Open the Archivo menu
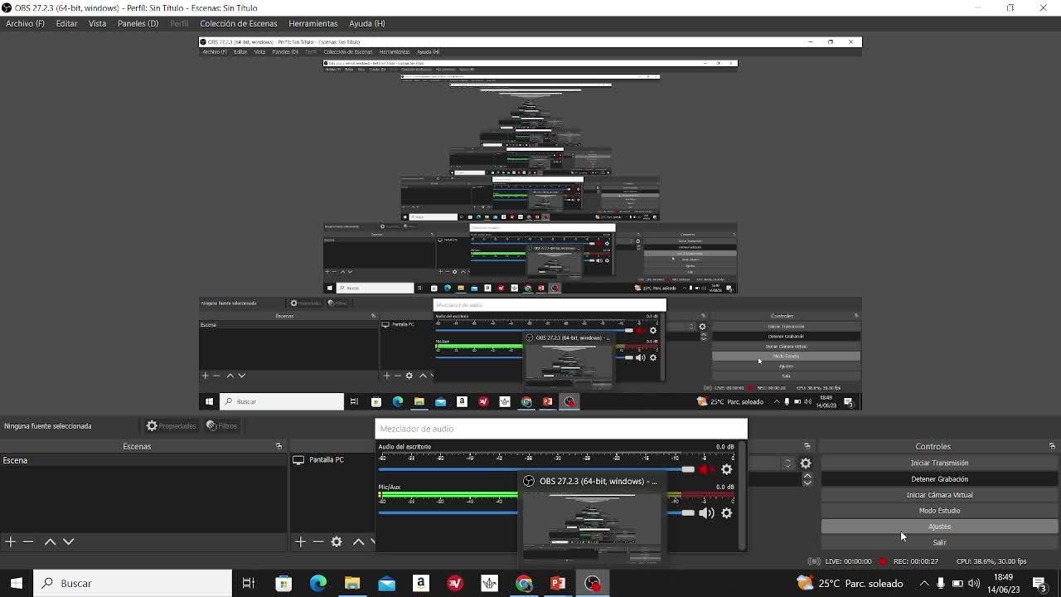This screenshot has height=597, width=1061. click(25, 23)
